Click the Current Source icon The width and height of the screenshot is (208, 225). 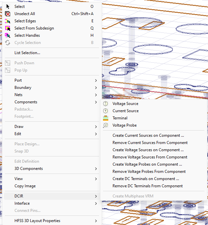coord(106,111)
